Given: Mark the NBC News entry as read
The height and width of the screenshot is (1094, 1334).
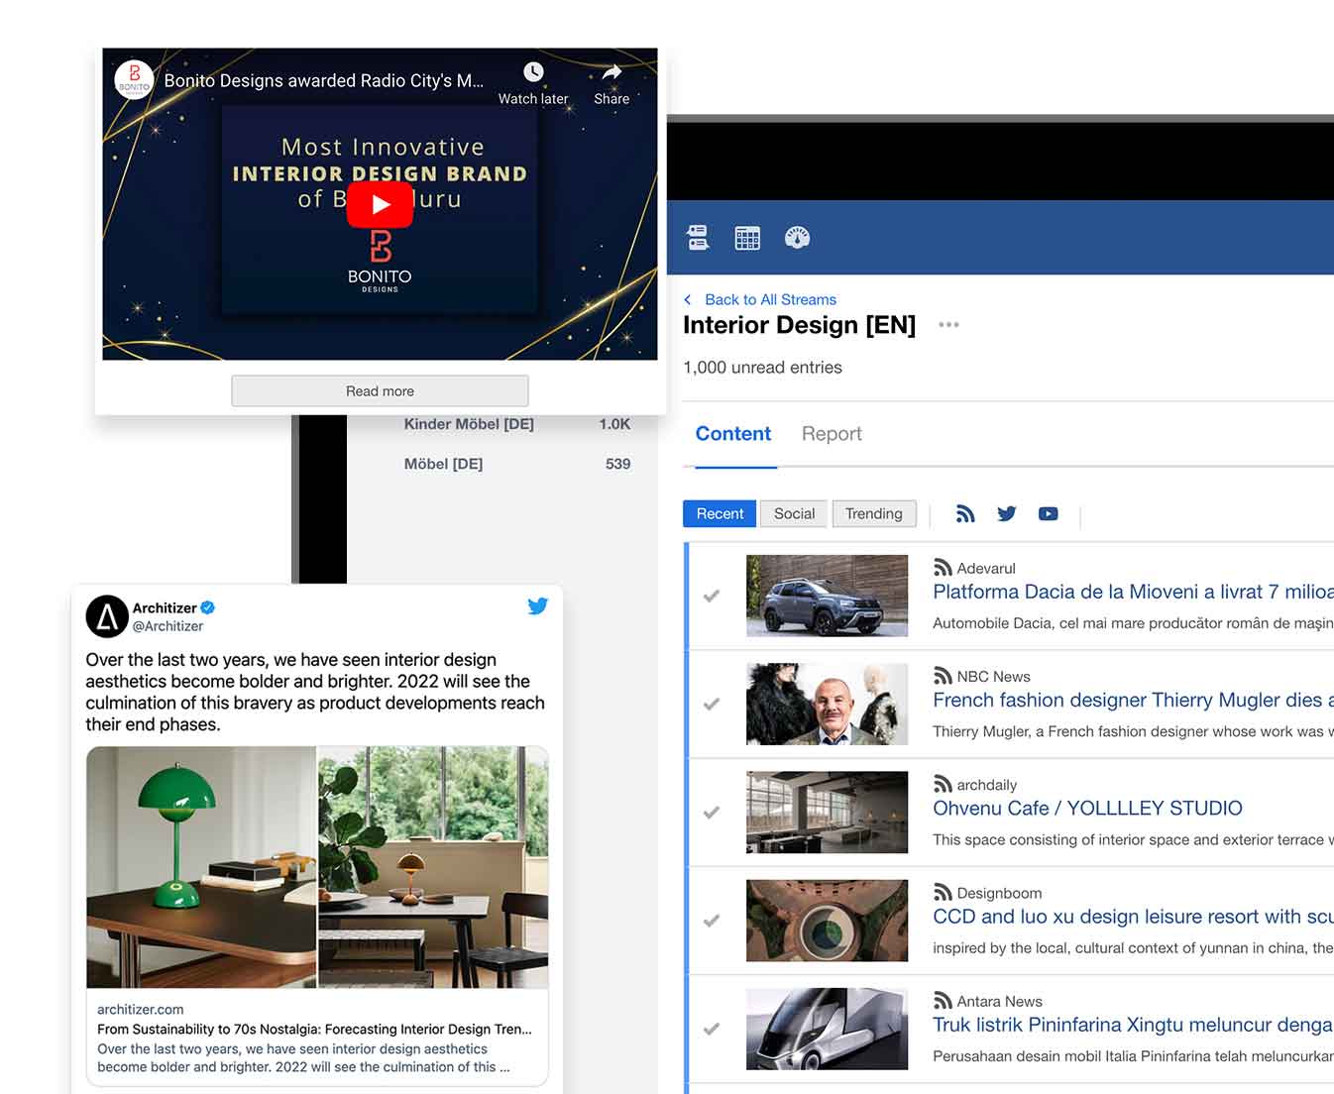Looking at the screenshot, I should click(712, 704).
